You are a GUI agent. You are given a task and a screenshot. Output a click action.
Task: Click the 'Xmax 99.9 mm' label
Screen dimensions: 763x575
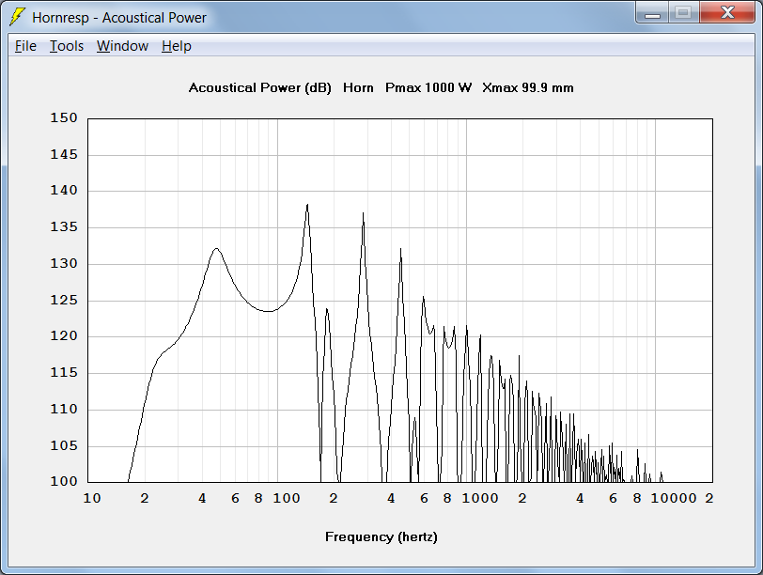(528, 88)
